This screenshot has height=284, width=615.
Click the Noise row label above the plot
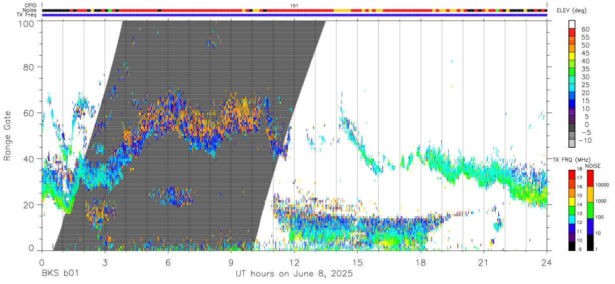click(31, 10)
